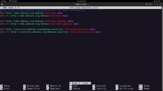Click the terminal vertical scrollbar
Image resolution: width=163 pixels, height=91 pixels.
(x=162, y=49)
